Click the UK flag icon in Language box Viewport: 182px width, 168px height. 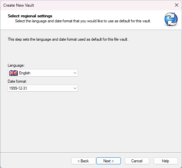pyautogui.click(x=13, y=73)
